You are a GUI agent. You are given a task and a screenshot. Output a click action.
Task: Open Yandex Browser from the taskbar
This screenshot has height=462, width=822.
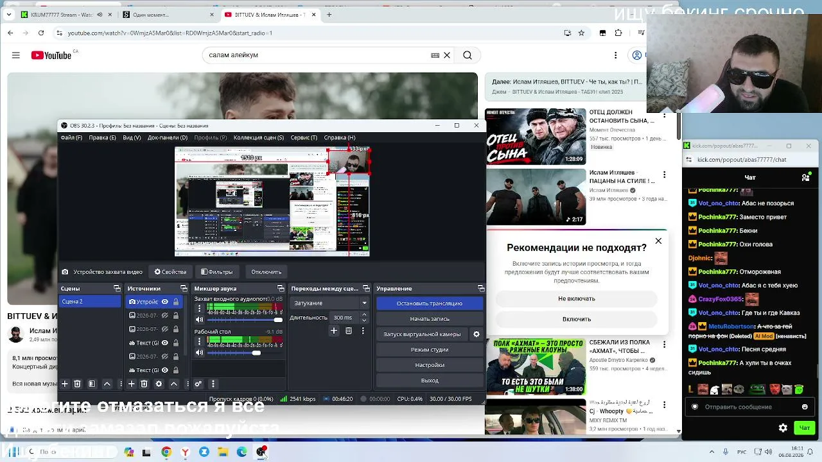click(185, 452)
